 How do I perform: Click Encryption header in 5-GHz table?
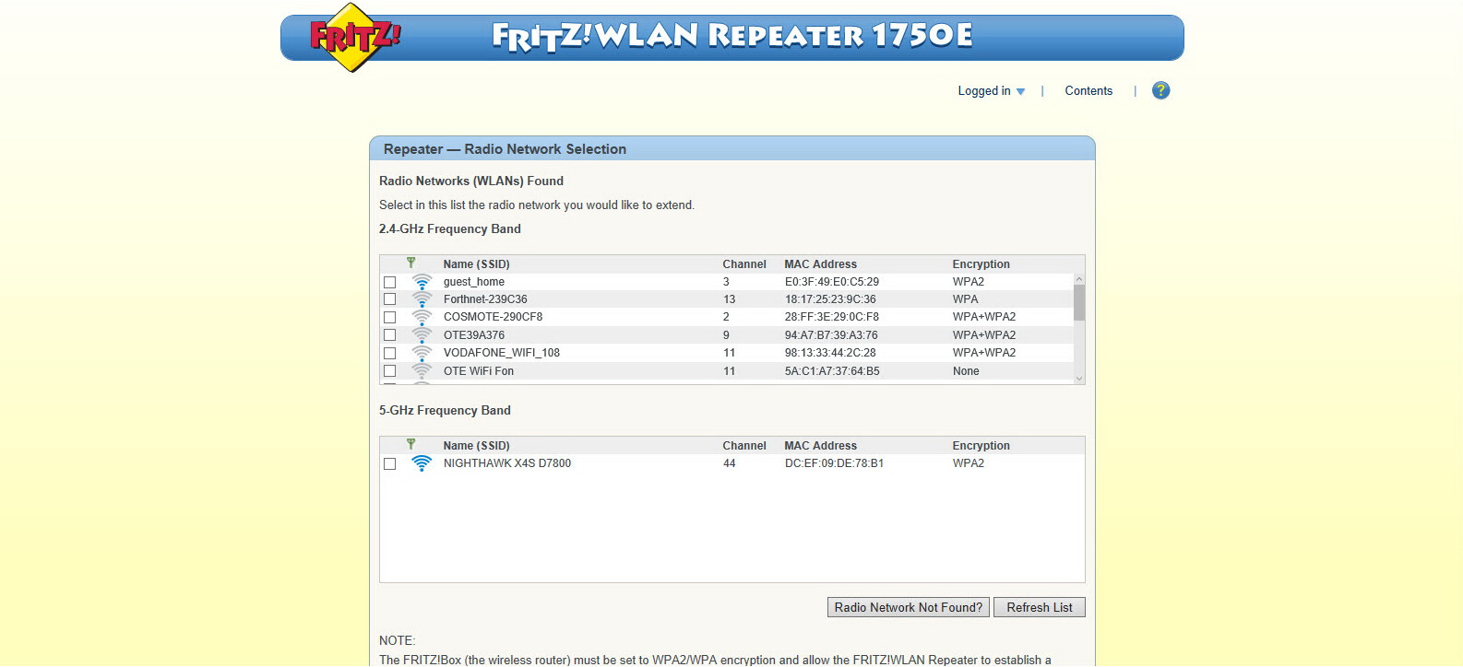click(x=981, y=446)
